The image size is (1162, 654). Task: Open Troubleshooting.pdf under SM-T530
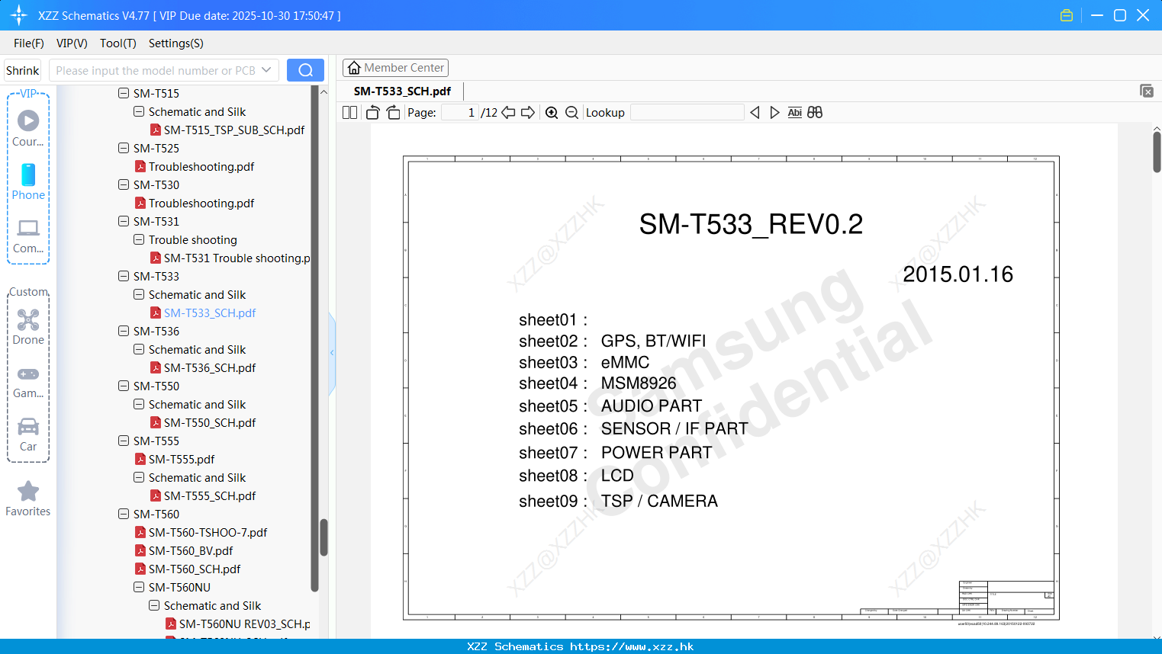(201, 203)
